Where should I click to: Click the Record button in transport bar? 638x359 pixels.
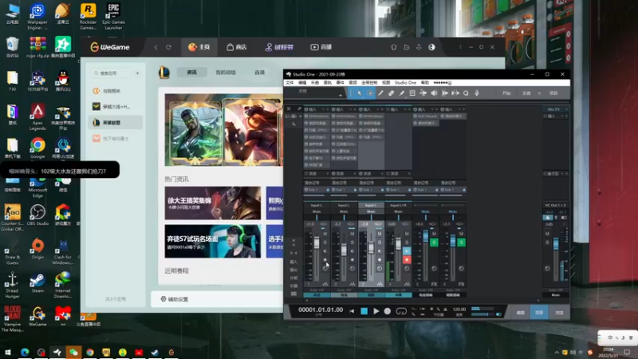(388, 311)
